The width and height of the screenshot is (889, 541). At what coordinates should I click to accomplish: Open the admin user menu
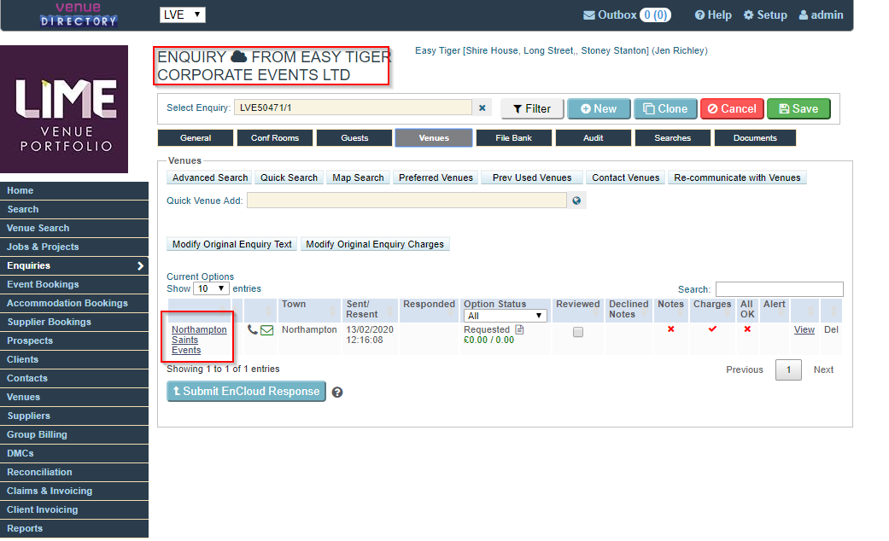tap(821, 15)
